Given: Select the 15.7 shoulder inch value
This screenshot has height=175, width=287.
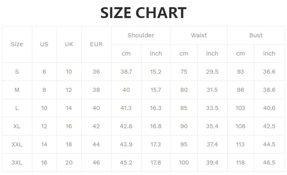Looking at the screenshot, I should [x=156, y=90].
